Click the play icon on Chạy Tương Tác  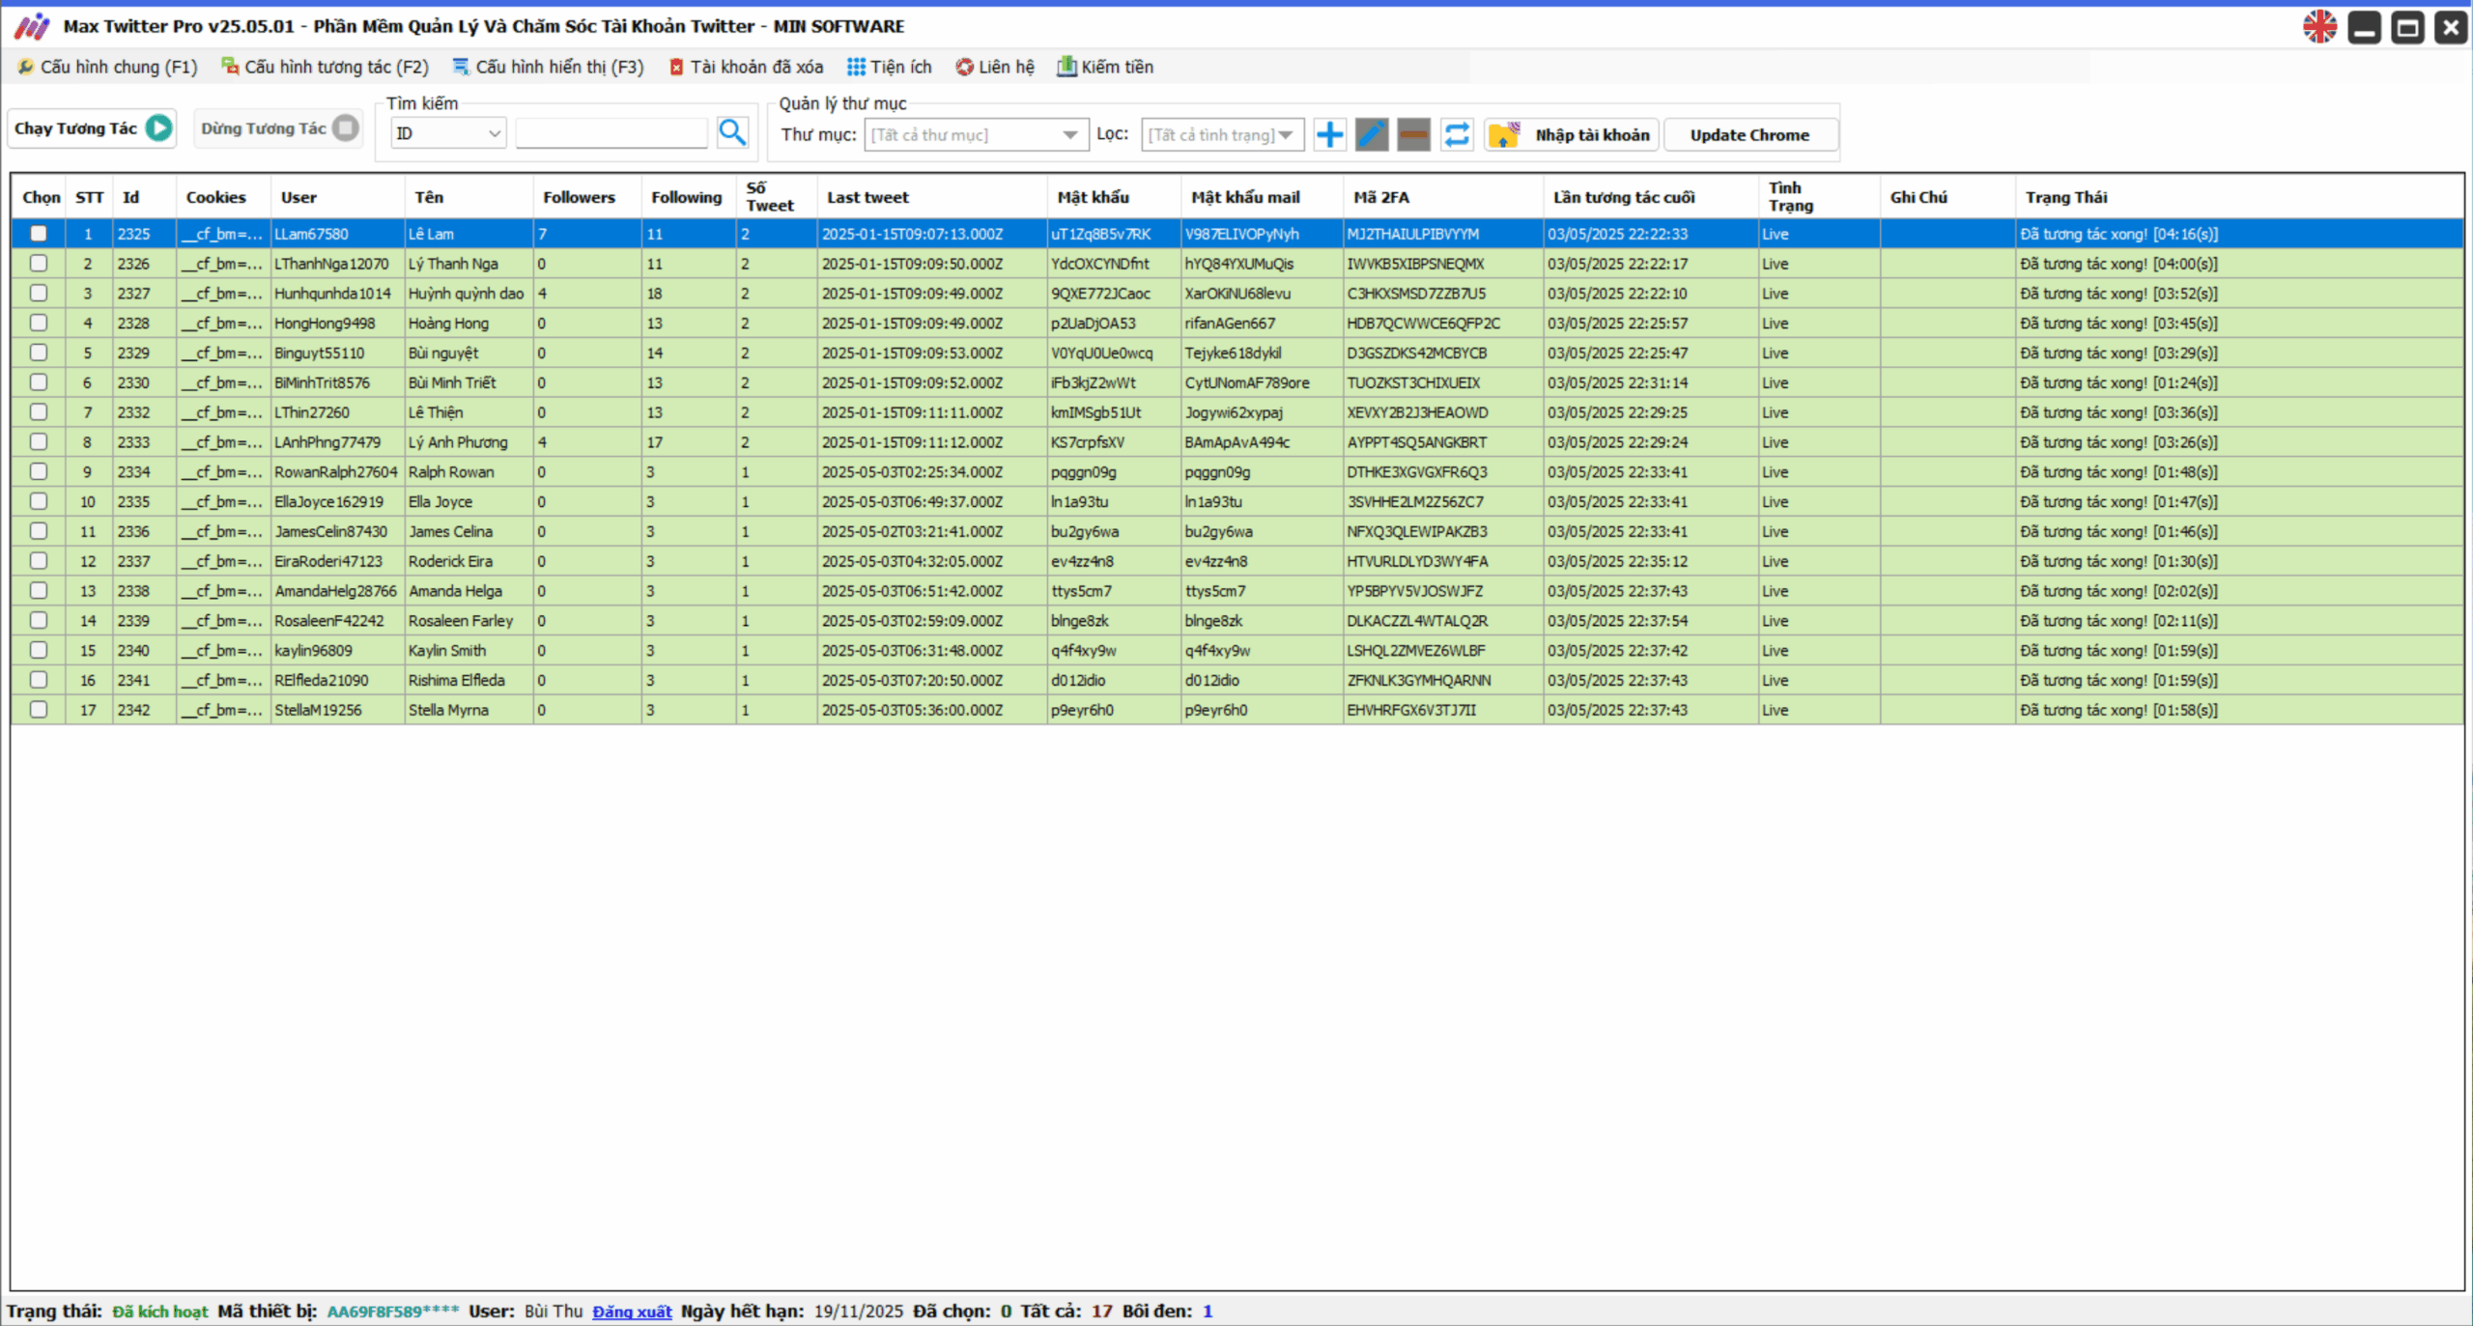coord(159,127)
